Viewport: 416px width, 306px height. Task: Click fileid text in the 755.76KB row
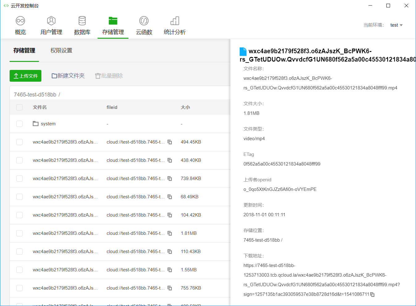click(x=136, y=288)
